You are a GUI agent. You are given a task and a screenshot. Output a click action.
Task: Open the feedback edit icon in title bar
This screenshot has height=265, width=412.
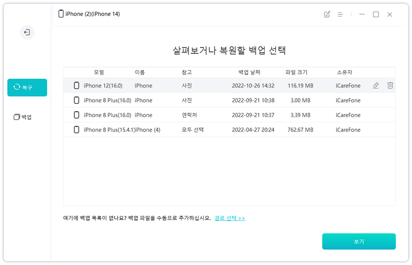coord(327,15)
